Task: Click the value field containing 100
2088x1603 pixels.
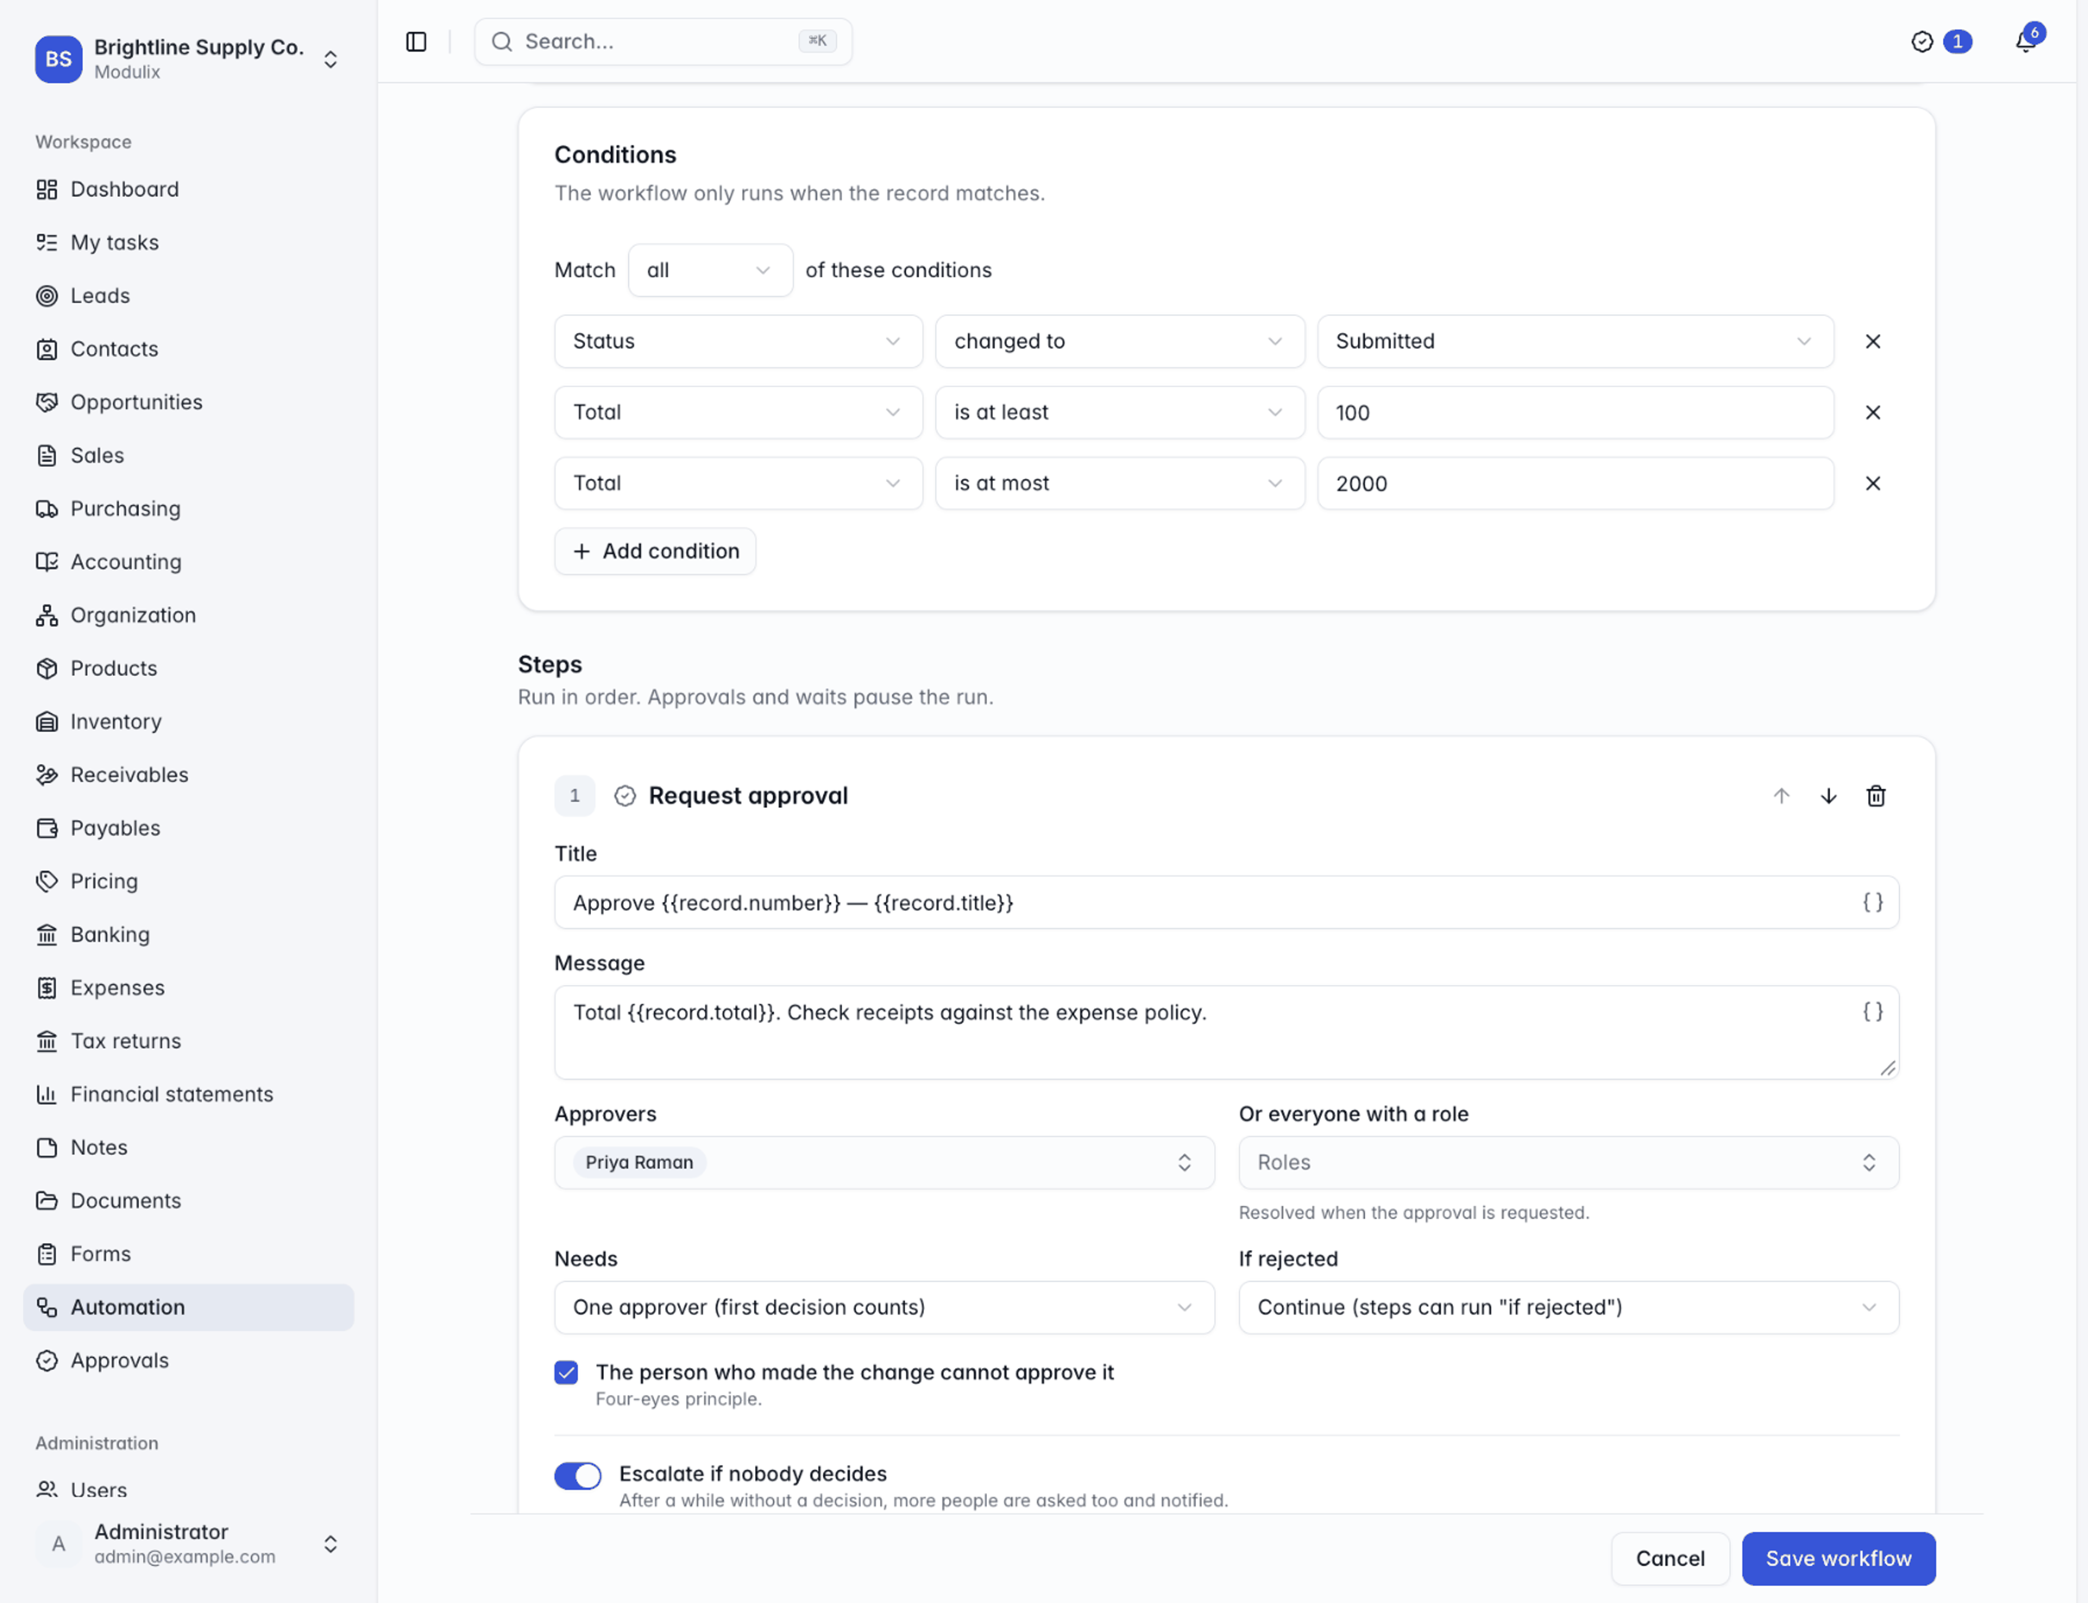Action: pos(1575,412)
